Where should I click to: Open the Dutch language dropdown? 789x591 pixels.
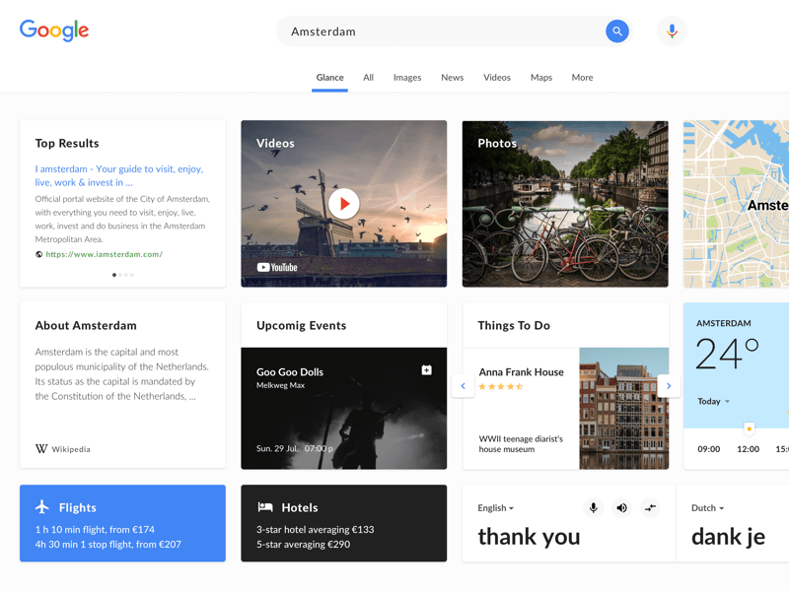(707, 507)
